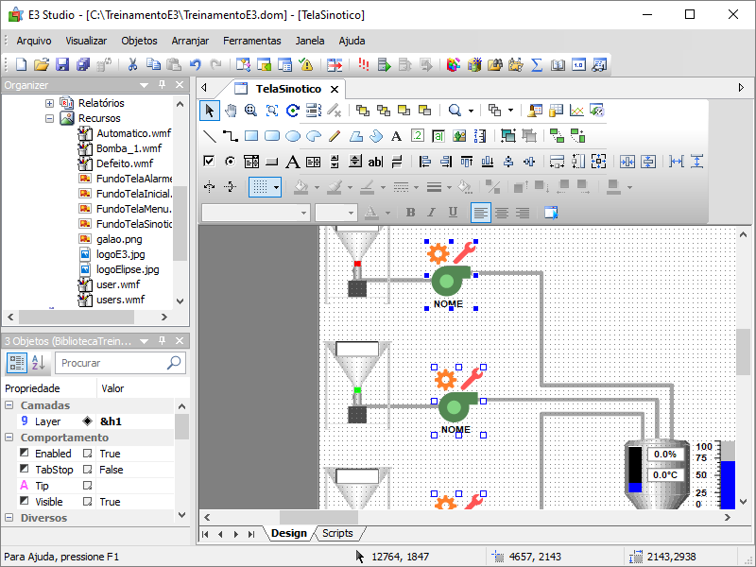Expand the Relatórios tree node
The height and width of the screenshot is (567, 756).
click(x=50, y=103)
